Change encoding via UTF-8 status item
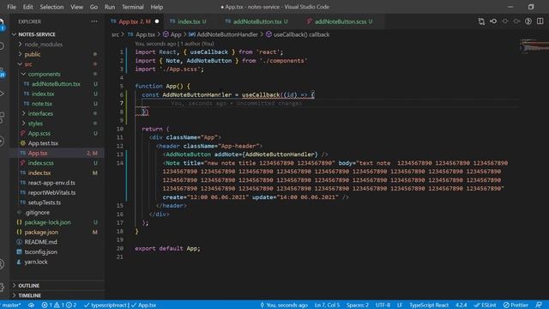The height and width of the screenshot is (309, 549). (383, 306)
